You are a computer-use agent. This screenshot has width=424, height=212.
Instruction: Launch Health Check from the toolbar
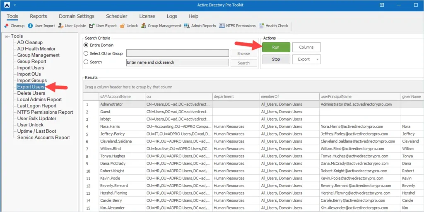coord(273,26)
